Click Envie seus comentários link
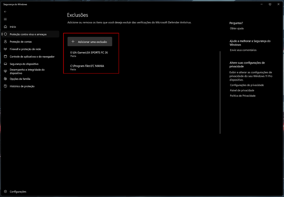The width and height of the screenshot is (284, 197). (243, 50)
